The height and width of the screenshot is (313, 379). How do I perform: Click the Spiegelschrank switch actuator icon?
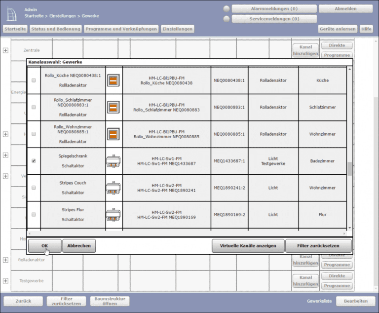(113, 161)
